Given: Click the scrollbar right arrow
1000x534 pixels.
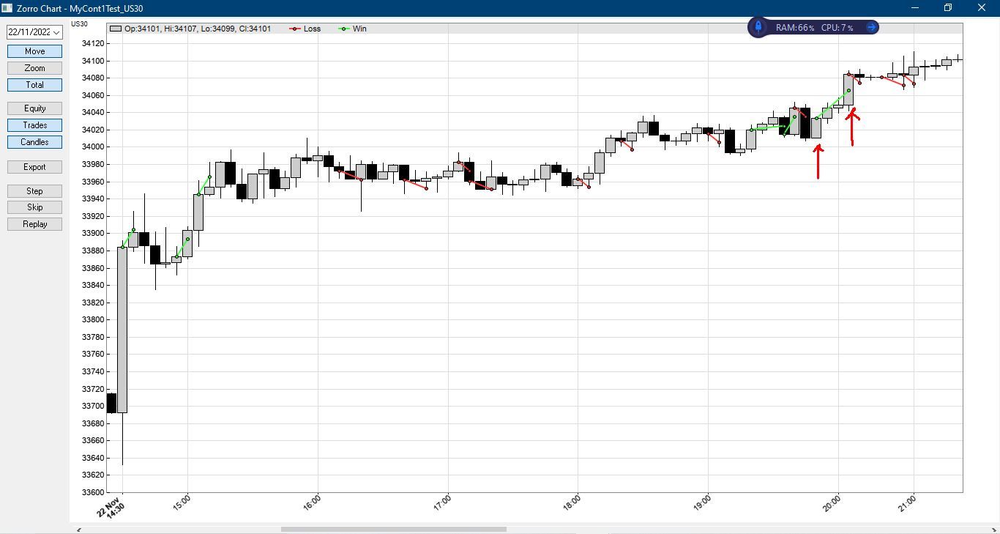Looking at the screenshot, I should click(x=993, y=530).
